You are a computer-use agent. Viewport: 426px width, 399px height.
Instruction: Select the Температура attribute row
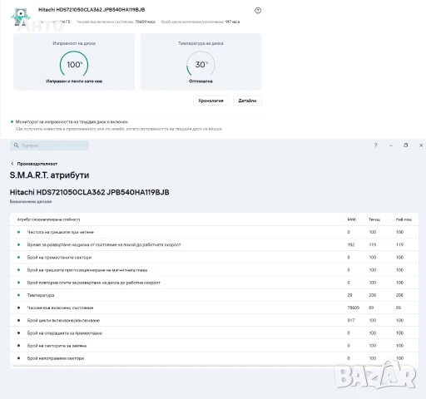(214, 295)
